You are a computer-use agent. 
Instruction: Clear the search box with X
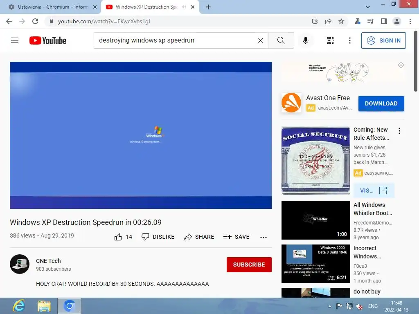[x=261, y=40]
